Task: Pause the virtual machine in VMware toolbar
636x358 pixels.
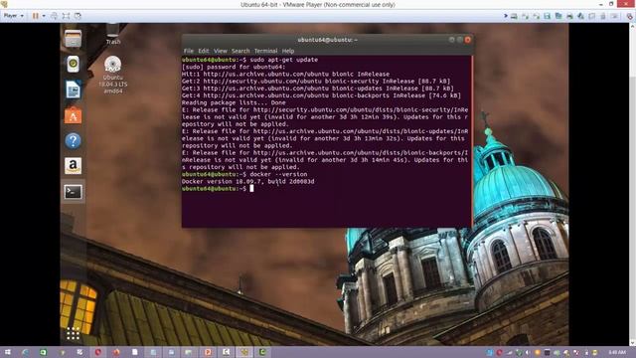Action: click(x=36, y=16)
